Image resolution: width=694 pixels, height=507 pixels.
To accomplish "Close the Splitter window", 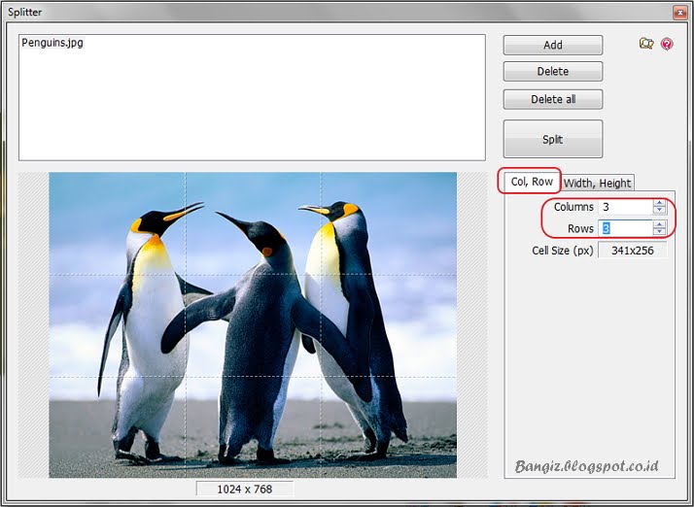I will click(679, 13).
